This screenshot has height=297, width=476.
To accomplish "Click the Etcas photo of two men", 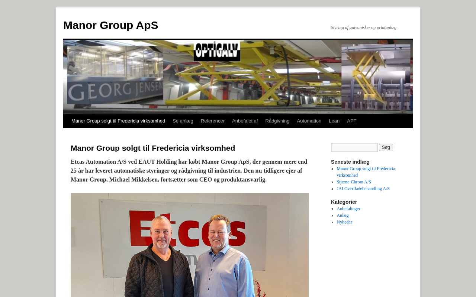I will [190, 245].
